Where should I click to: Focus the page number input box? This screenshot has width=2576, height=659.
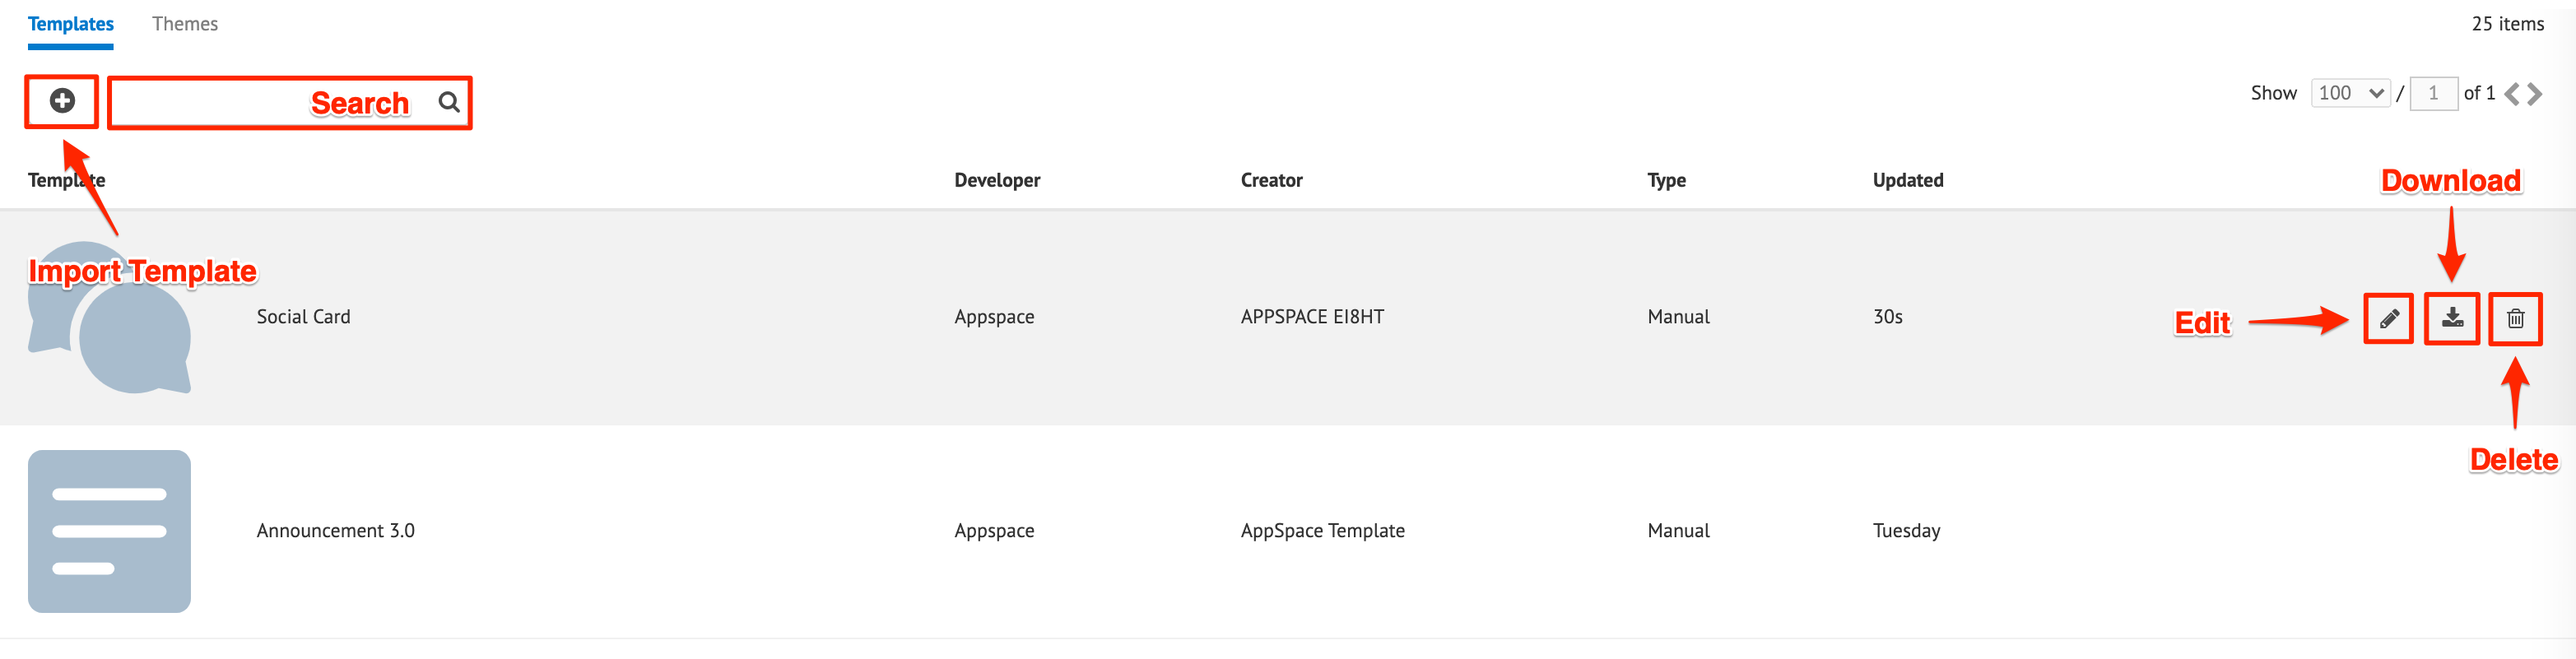pyautogui.click(x=2433, y=94)
